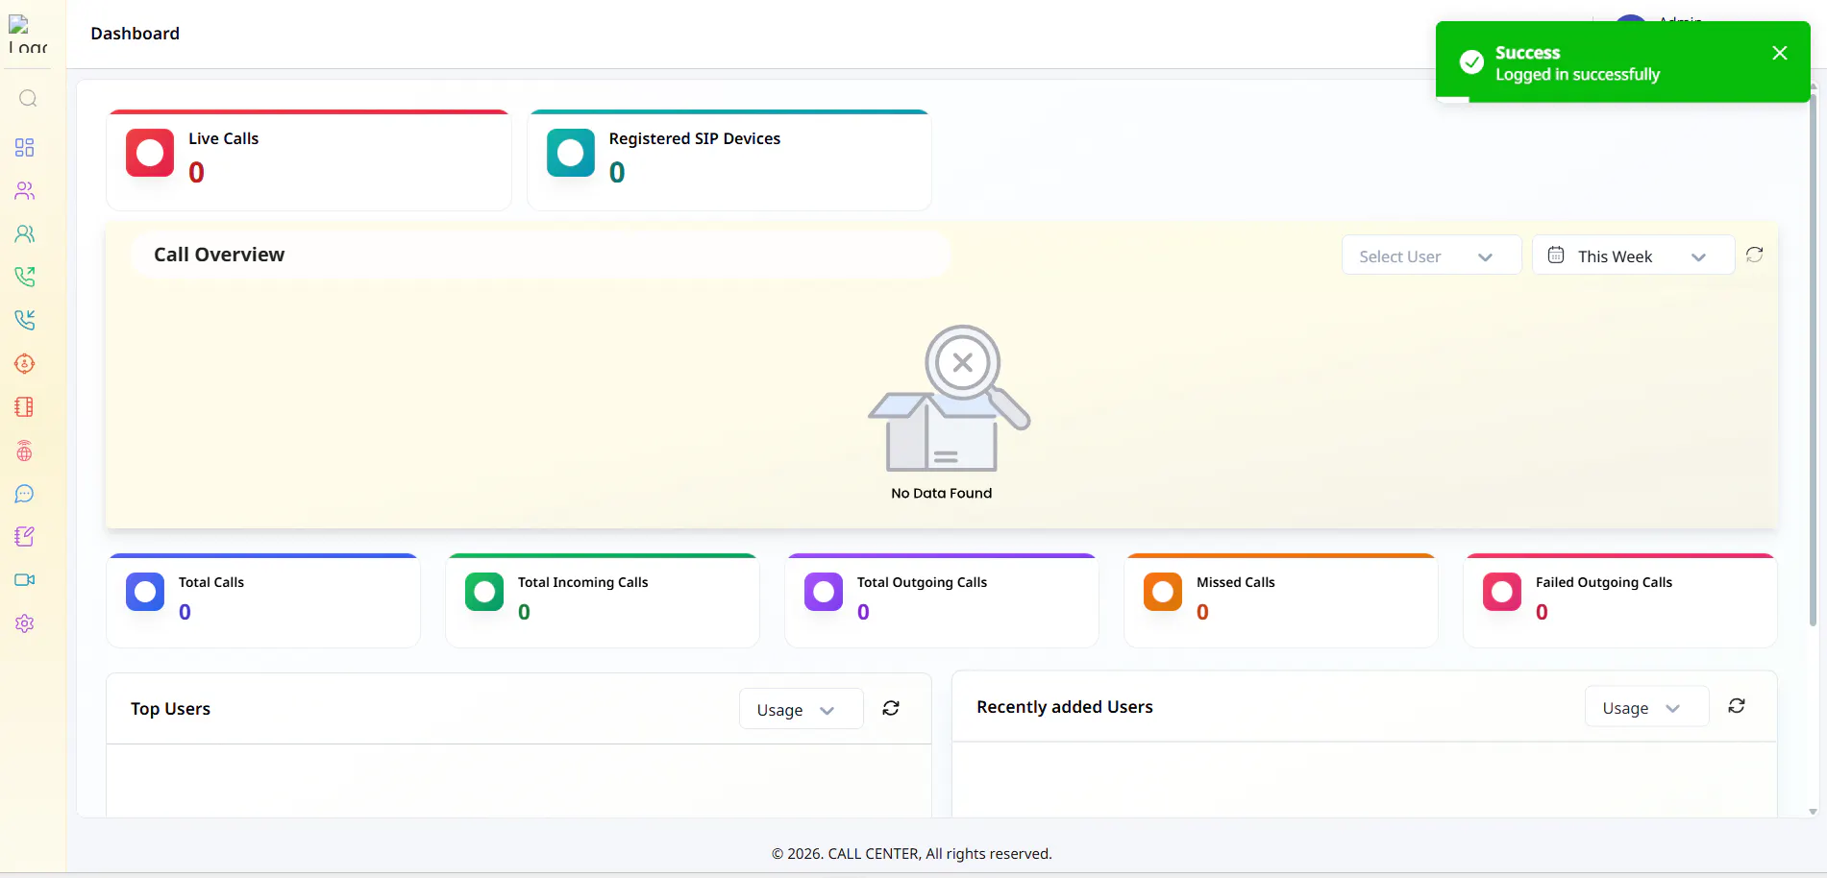
Task: Click the Registered SIP Devices label
Action: click(695, 138)
